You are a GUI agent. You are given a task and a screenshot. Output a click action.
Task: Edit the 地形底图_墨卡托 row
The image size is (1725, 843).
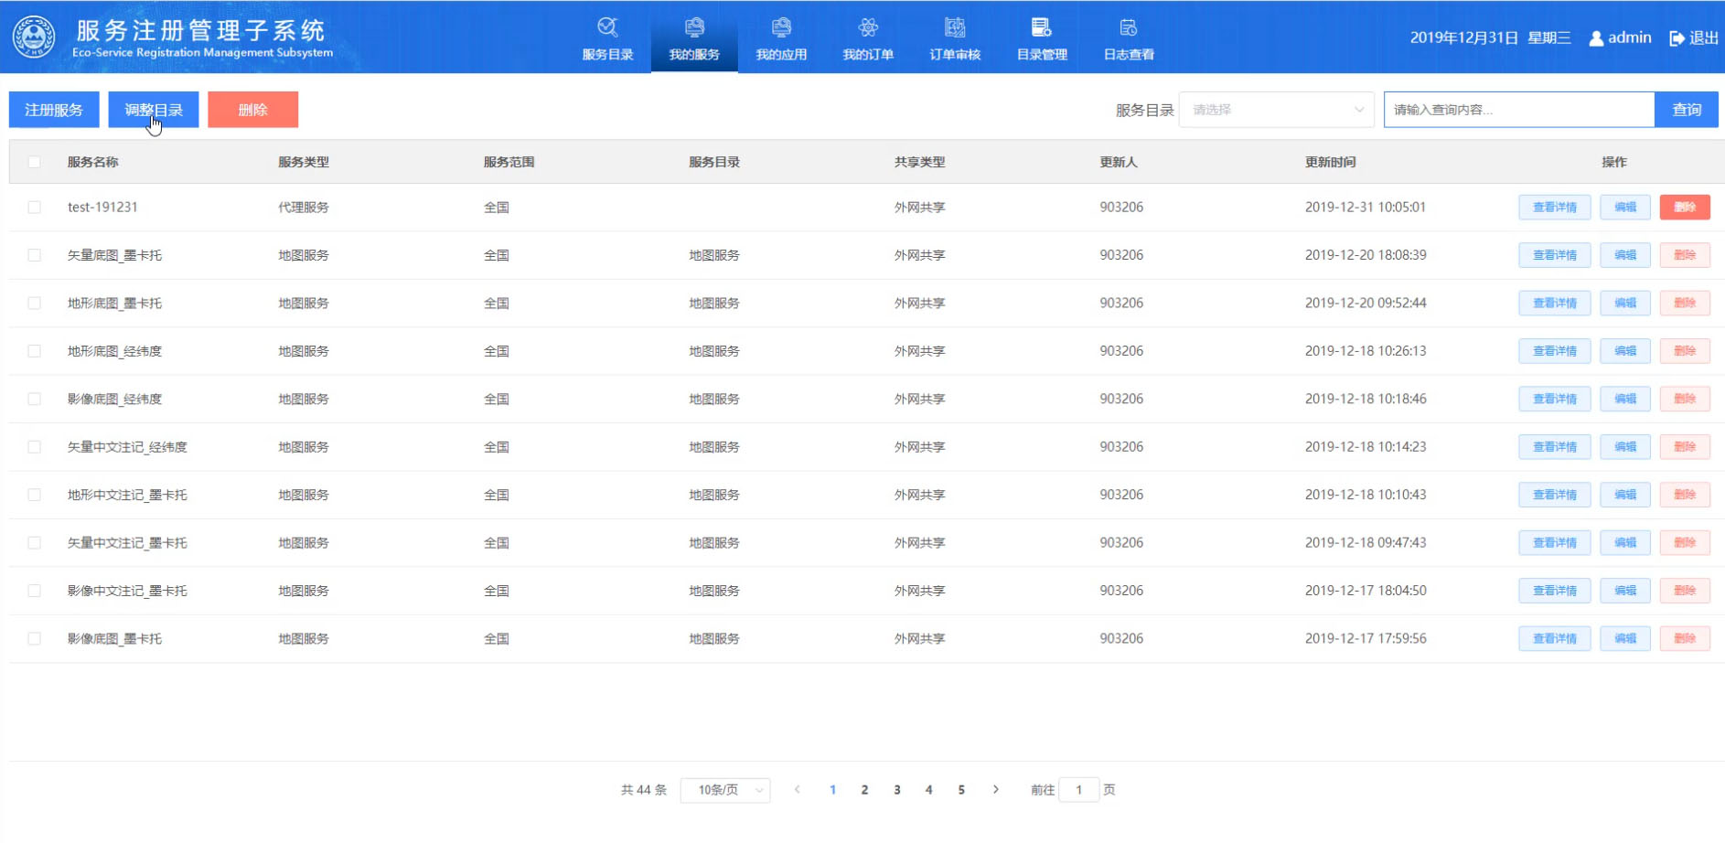pos(1625,304)
